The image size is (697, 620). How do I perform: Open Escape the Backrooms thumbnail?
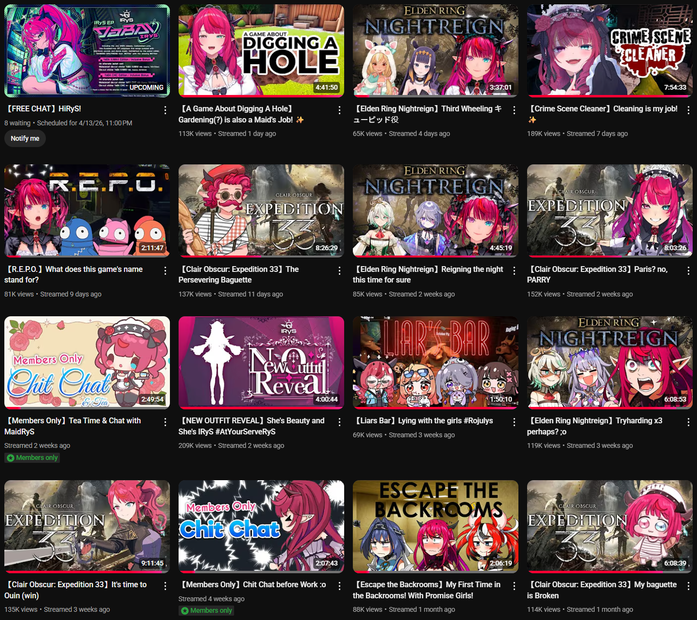pos(435,526)
